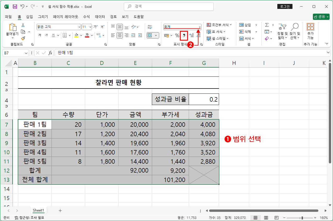Apply comma style format
The width and height of the screenshot is (333, 221).
(184, 35)
